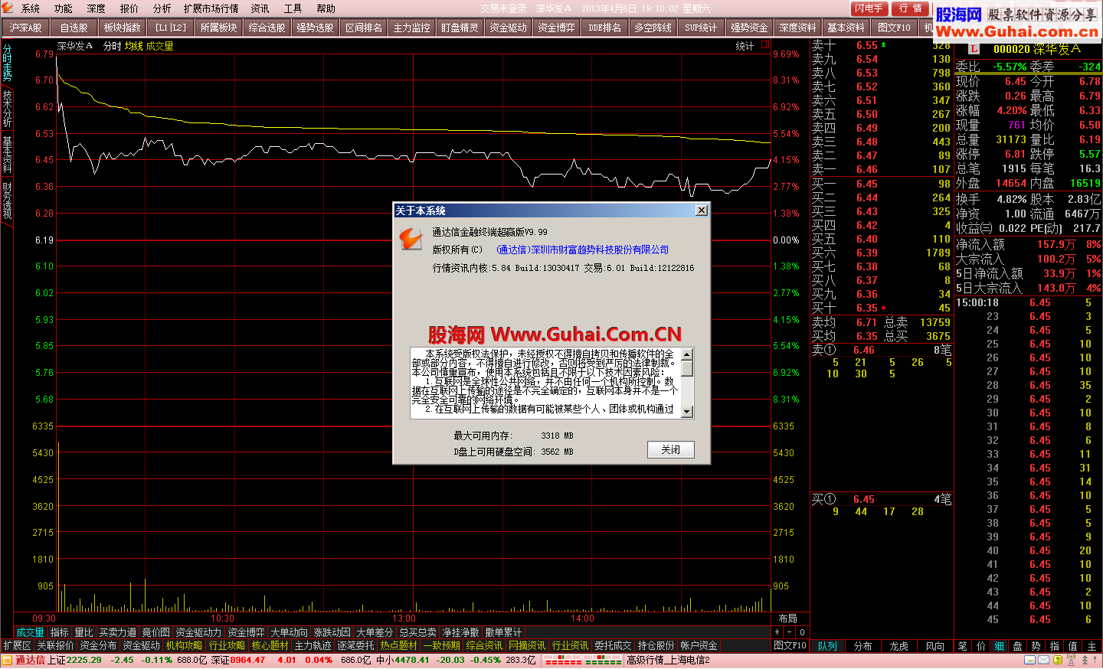The image size is (1103, 669).
Task: Click the 关闭 button in About dialog
Action: click(671, 449)
